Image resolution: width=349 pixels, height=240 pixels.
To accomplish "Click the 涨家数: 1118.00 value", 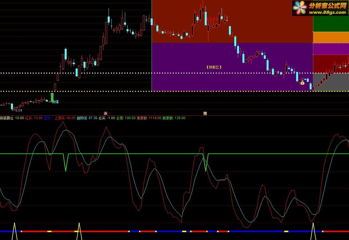I will pos(149,118).
